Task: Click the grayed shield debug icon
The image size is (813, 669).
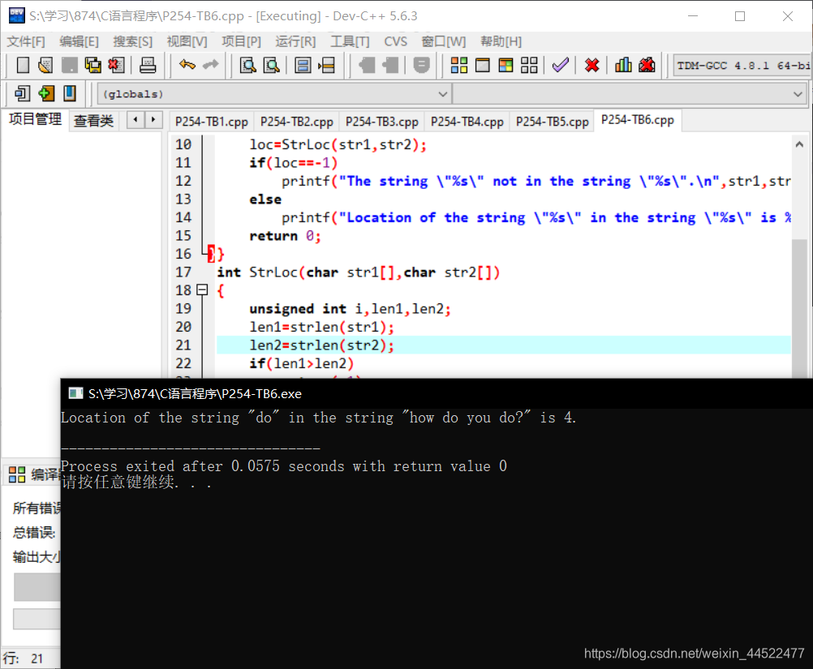Action: [x=422, y=66]
